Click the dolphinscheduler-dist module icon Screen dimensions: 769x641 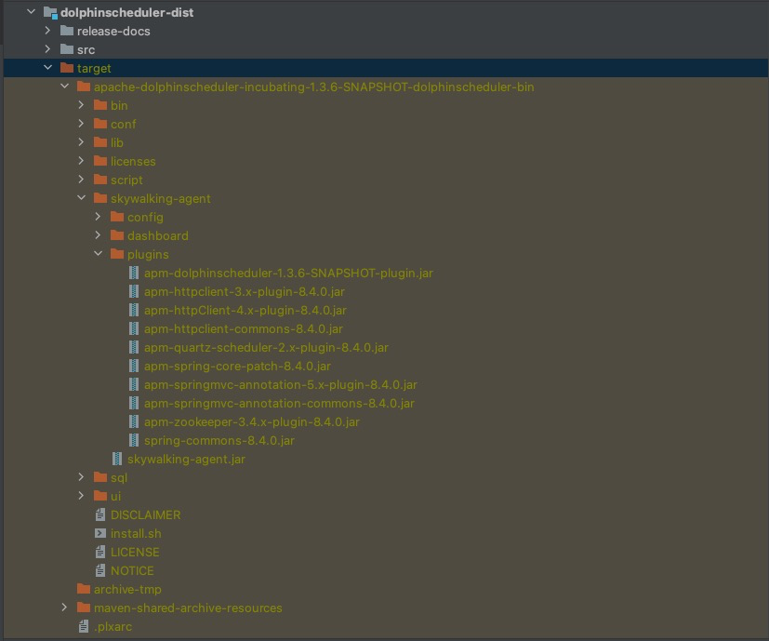[50, 12]
